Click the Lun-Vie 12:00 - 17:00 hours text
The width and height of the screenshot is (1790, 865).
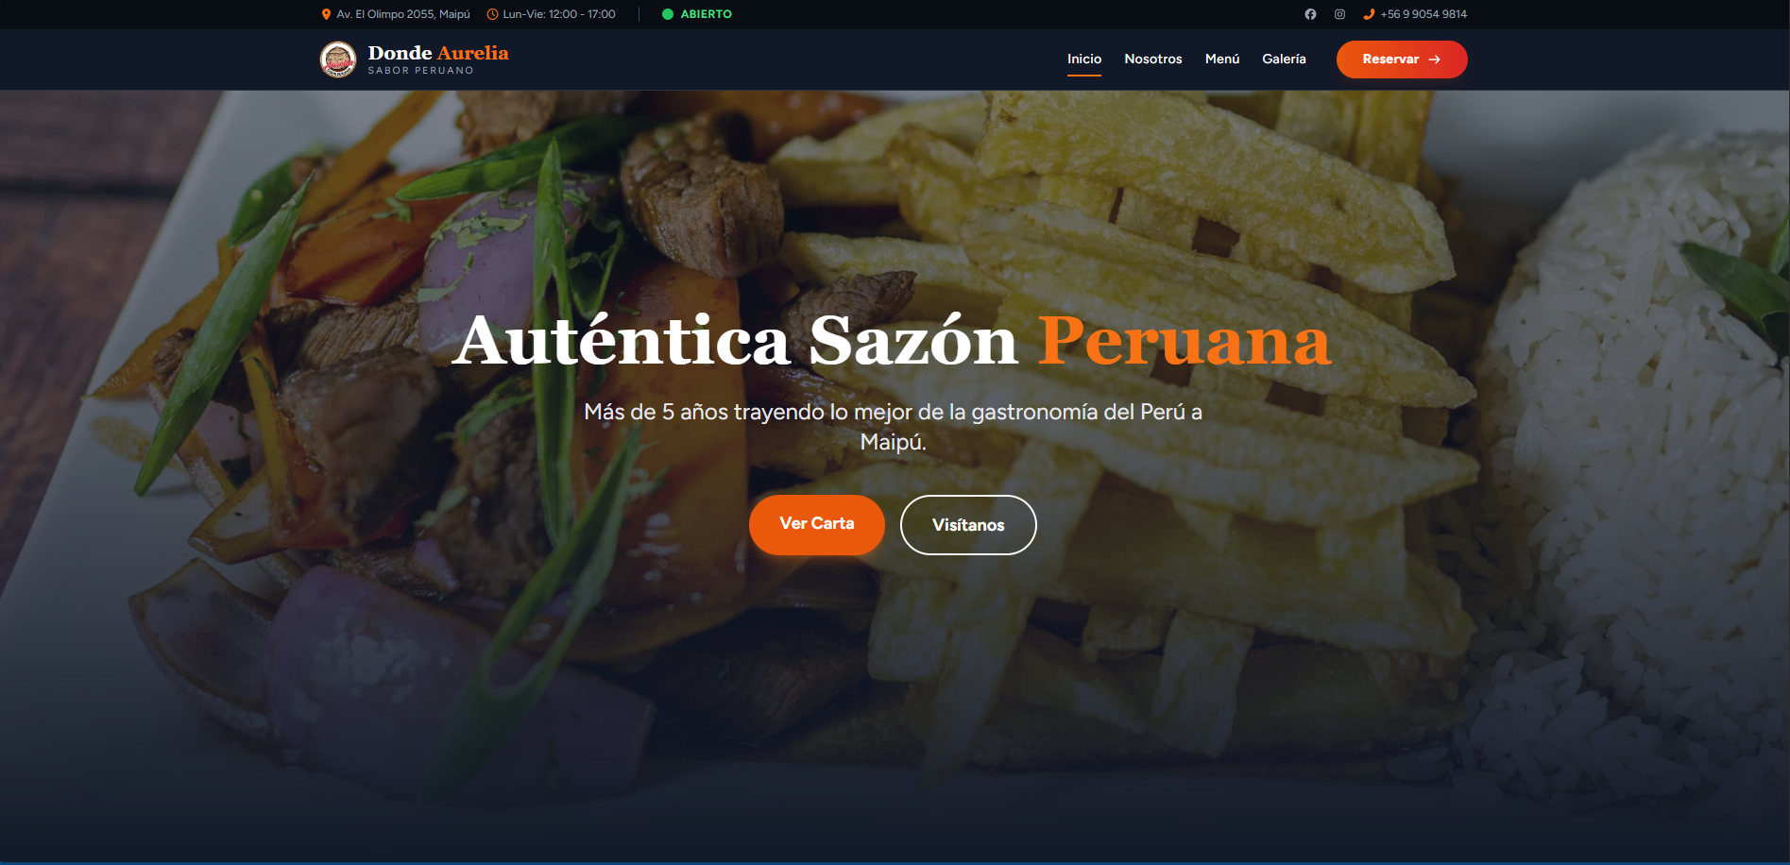point(559,14)
